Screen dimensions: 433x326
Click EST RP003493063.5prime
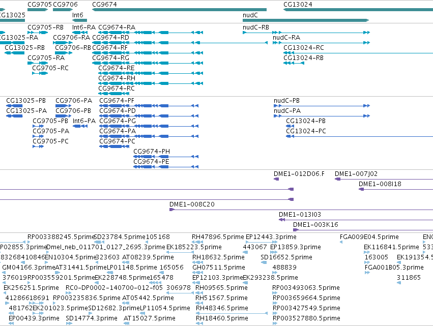306,288
